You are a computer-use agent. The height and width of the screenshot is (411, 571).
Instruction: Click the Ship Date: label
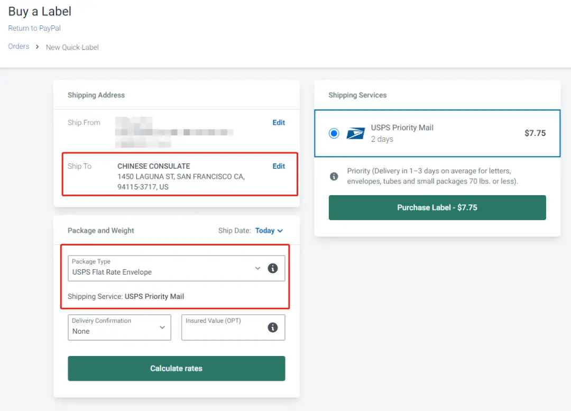point(235,231)
